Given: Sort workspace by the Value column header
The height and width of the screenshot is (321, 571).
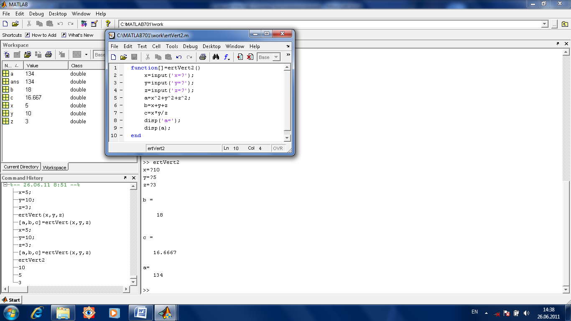Looking at the screenshot, I should [x=46, y=66].
